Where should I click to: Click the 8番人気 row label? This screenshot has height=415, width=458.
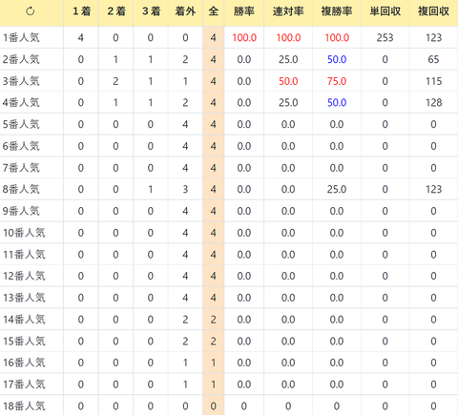pos(21,189)
